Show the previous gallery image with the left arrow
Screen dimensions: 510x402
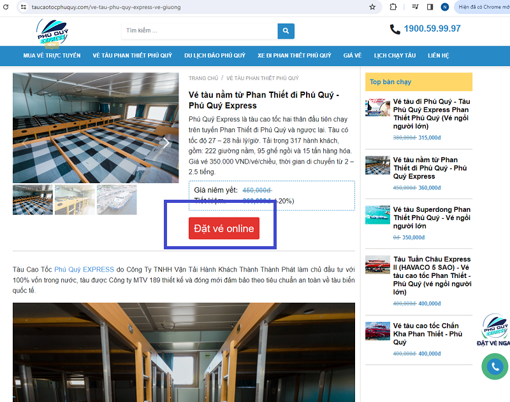[x=25, y=142]
